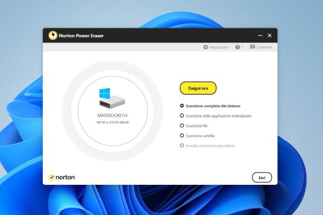Close the Norton Power Eraser window

(270, 35)
